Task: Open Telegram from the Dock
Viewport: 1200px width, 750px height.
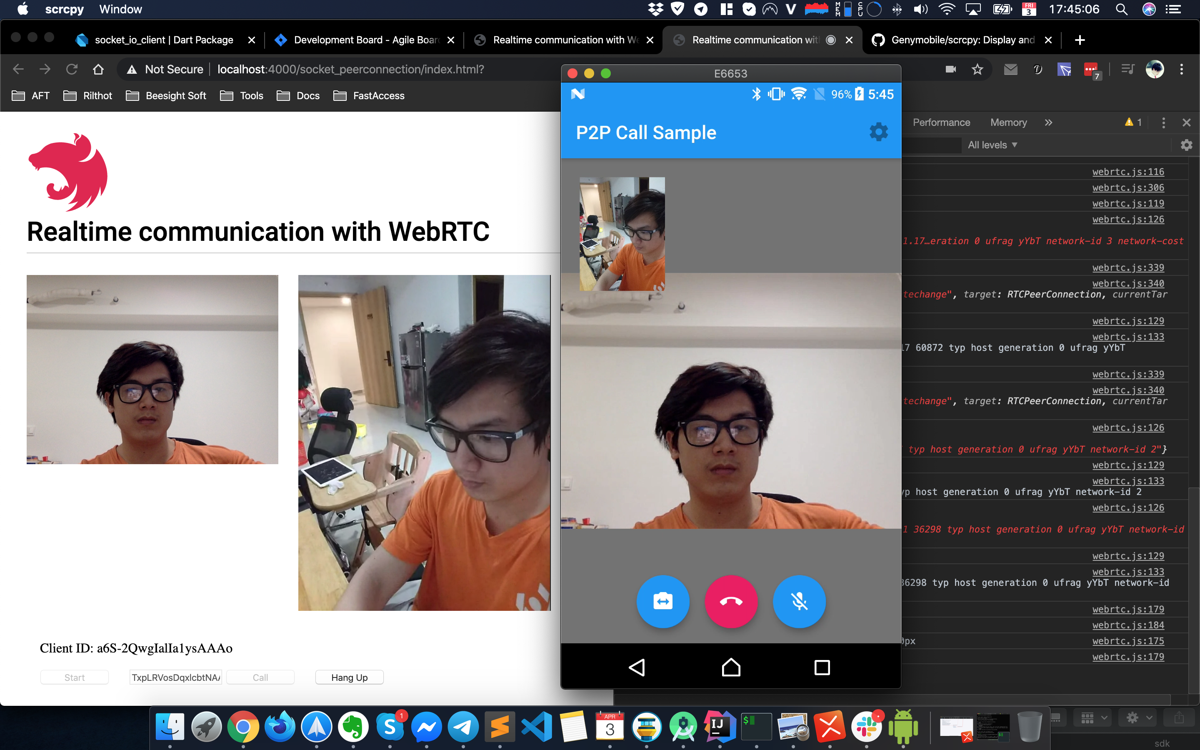Action: [462, 727]
